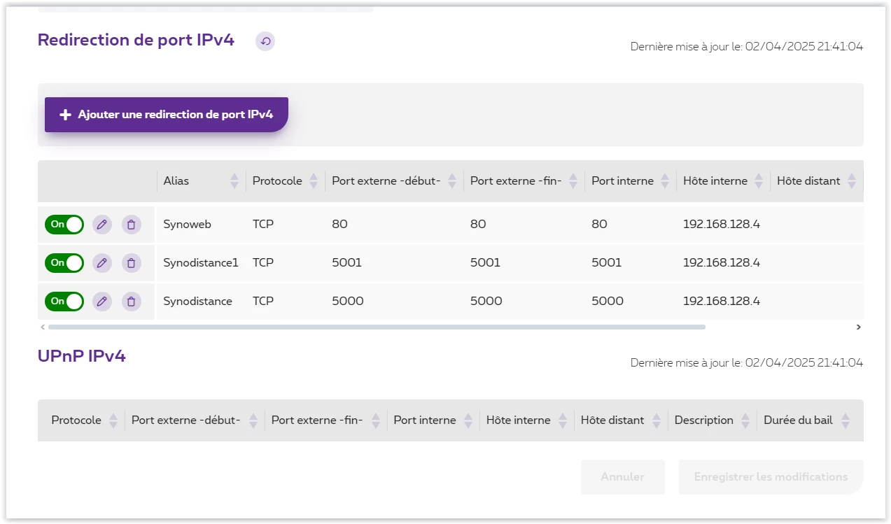Click the Annuler button
The height and width of the screenshot is (524, 891).
point(622,477)
